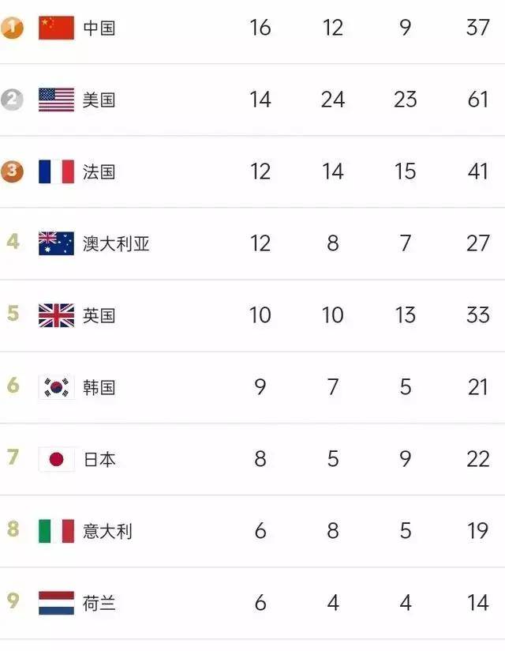This screenshot has height=651, width=505.
Task: Click the South Korea flag icon
Action: pos(56,387)
